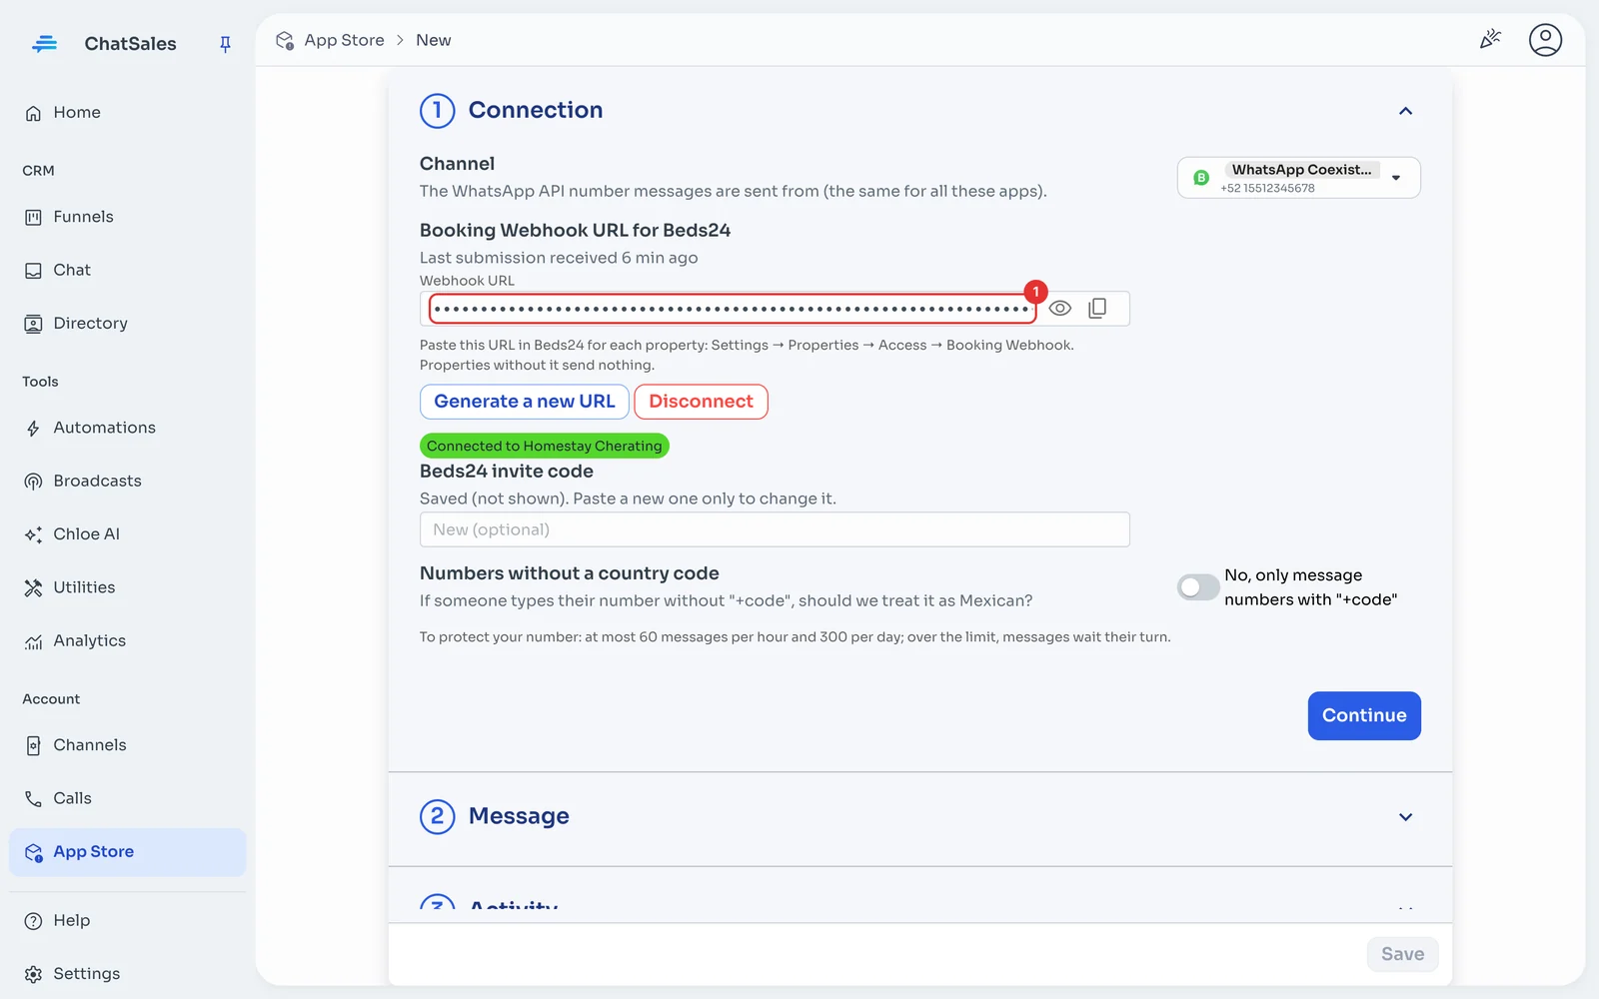Pin the ChatSales sidebar
The image size is (1599, 999).
click(225, 44)
